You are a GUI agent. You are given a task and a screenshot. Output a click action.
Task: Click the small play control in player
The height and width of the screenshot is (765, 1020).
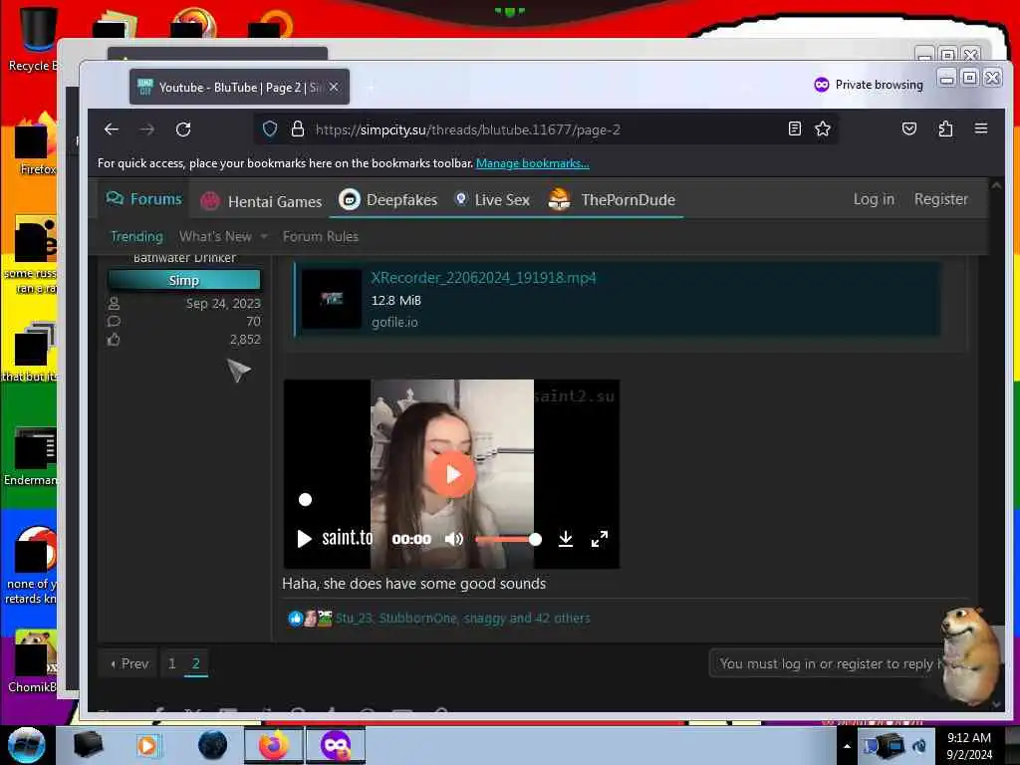click(304, 539)
